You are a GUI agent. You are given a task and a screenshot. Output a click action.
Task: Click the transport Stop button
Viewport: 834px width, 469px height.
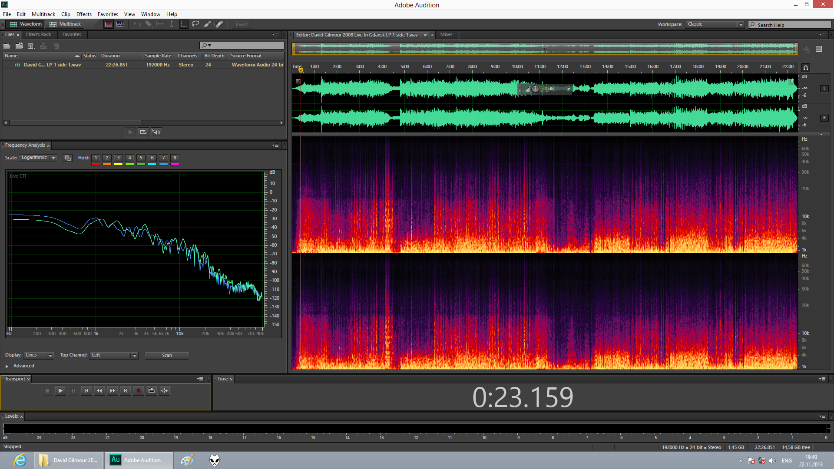(x=47, y=391)
